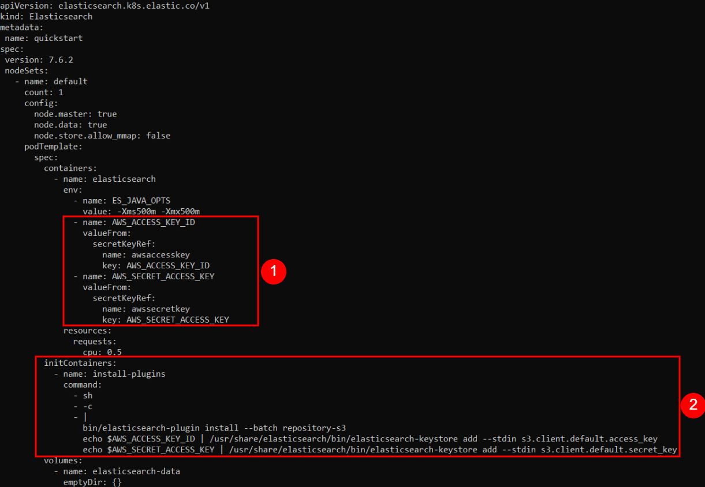Image resolution: width=705 pixels, height=487 pixels.
Task: Click the '- name: default' line
Action: [51, 81]
